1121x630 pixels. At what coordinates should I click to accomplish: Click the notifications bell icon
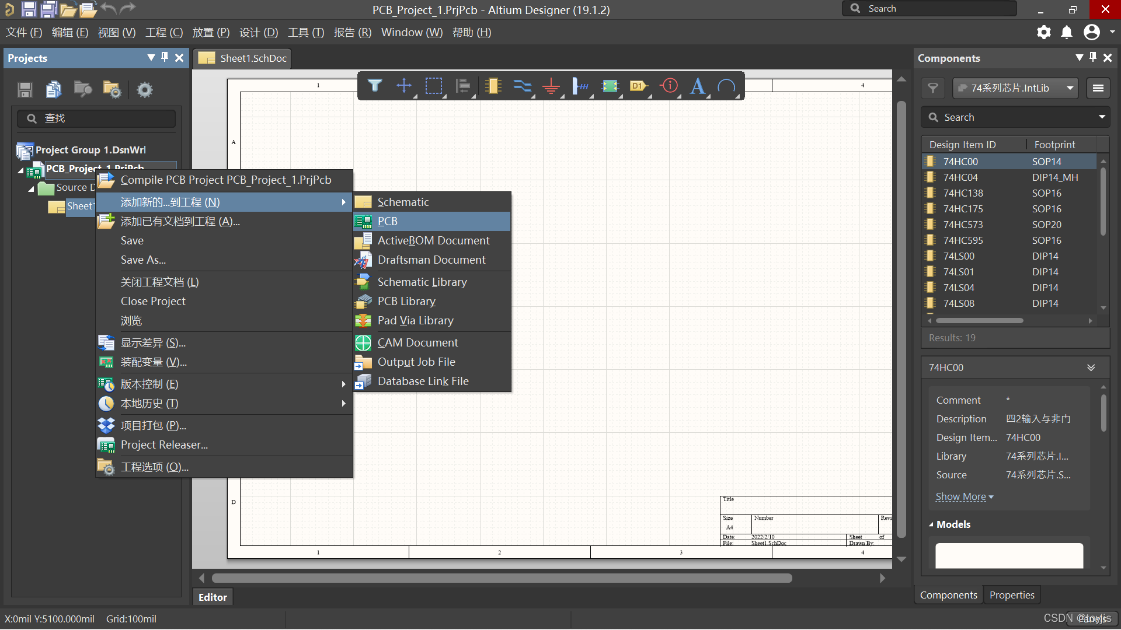click(x=1067, y=32)
